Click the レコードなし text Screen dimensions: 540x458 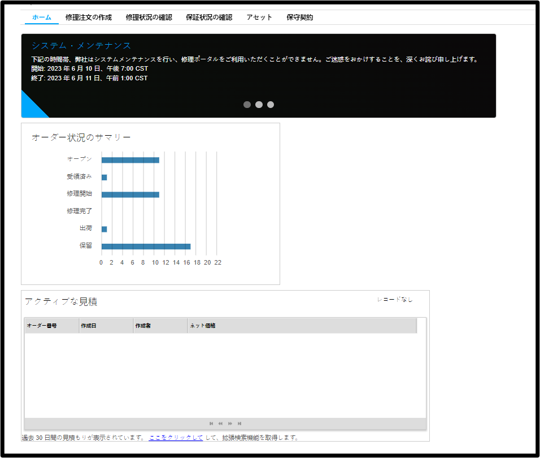395,299
